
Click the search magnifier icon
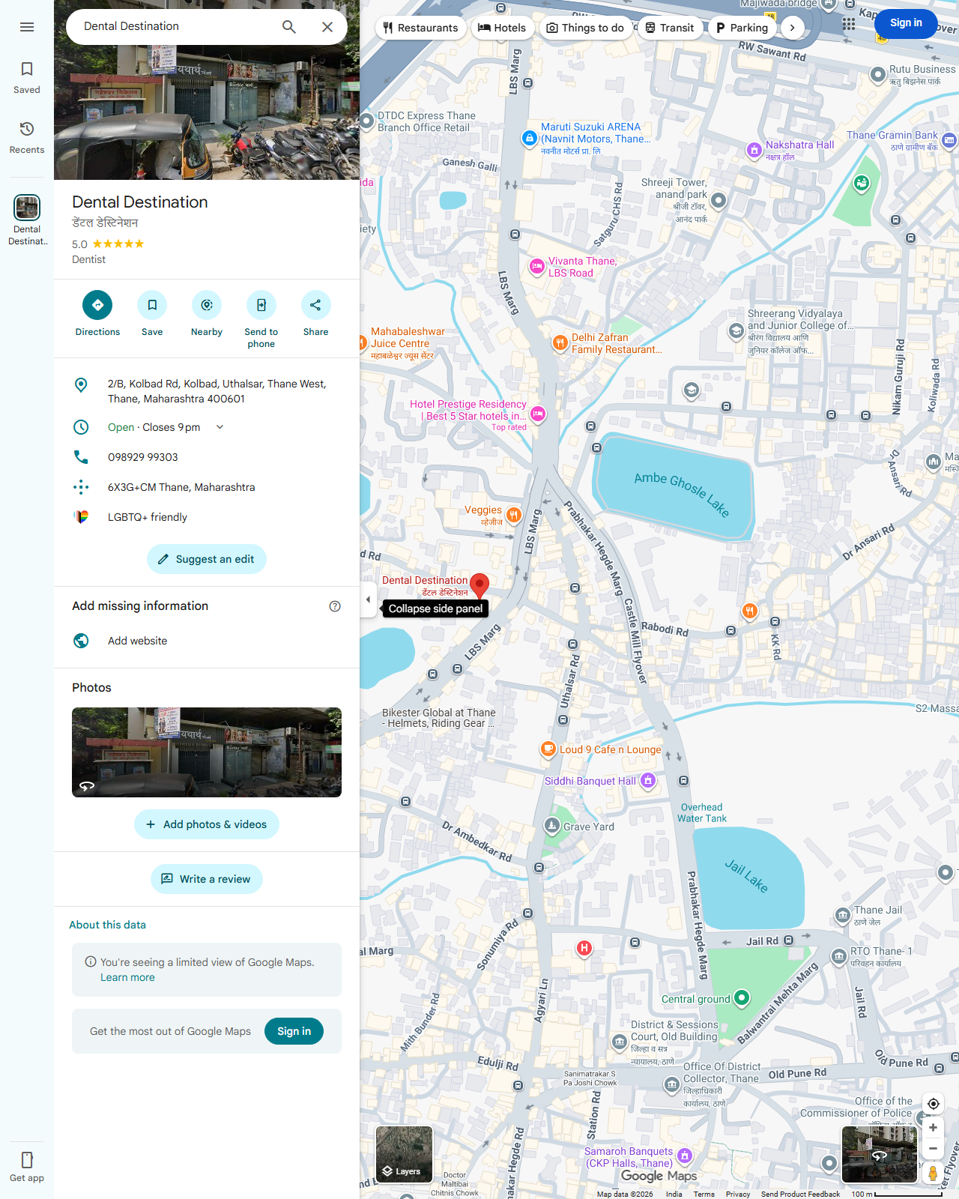point(289,27)
